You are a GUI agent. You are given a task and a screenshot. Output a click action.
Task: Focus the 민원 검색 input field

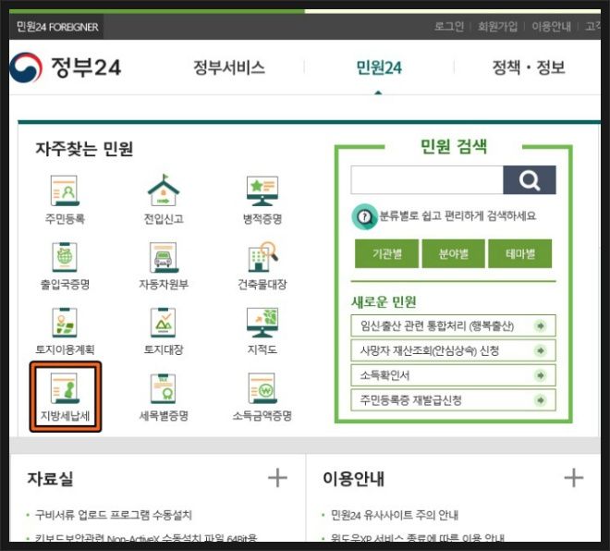pyautogui.click(x=427, y=179)
